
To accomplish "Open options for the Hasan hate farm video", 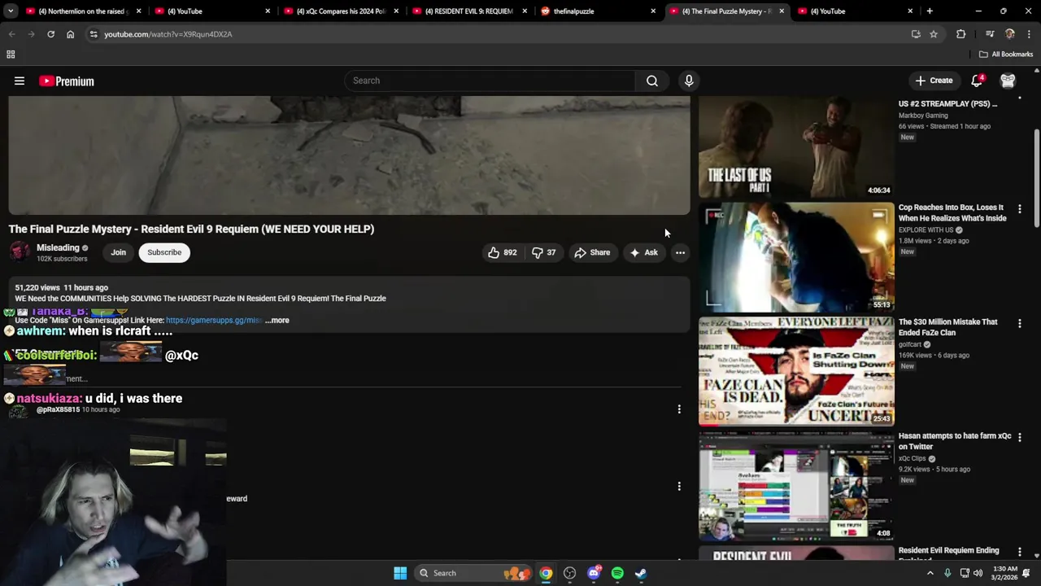I will (1020, 437).
